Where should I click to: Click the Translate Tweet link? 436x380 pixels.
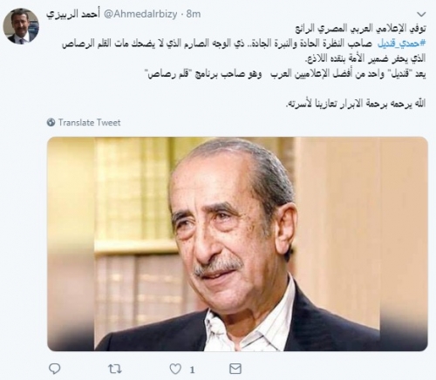[89, 123]
